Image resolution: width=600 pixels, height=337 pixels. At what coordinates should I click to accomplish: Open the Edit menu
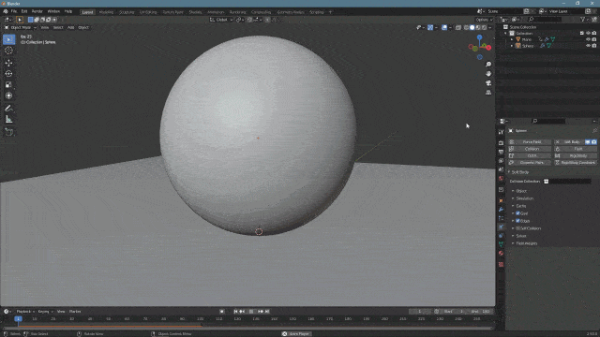coord(24,11)
